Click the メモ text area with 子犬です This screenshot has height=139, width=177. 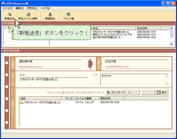point(133,80)
